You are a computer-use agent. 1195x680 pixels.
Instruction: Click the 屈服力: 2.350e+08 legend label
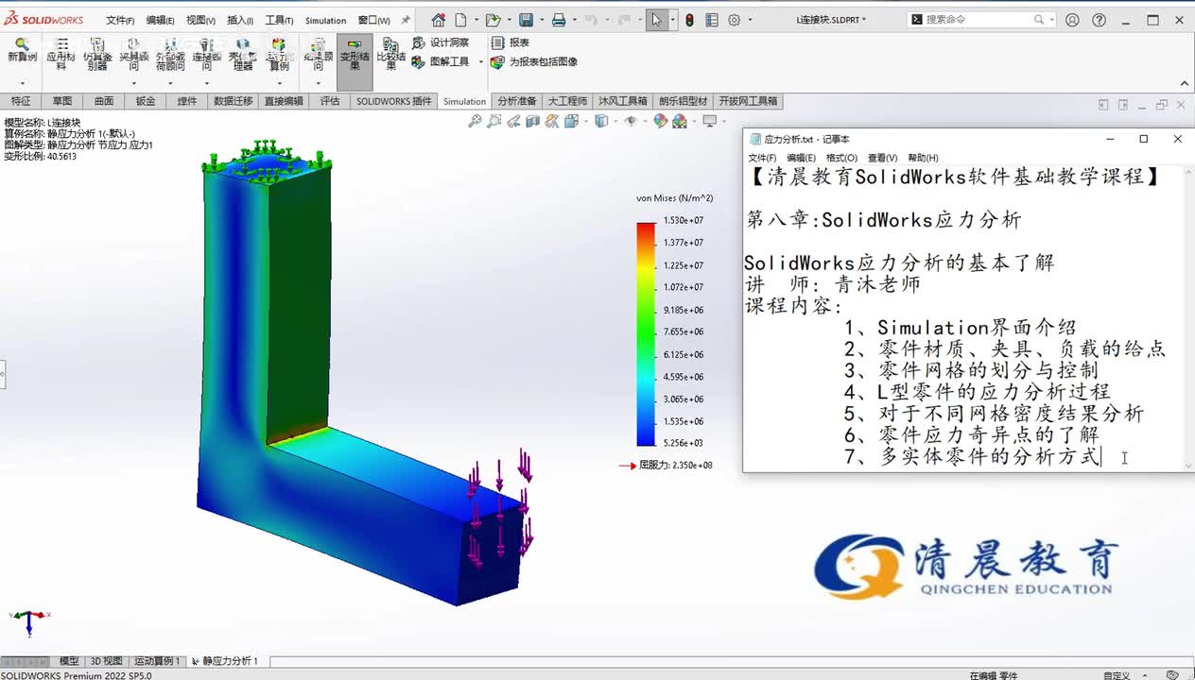coord(676,466)
